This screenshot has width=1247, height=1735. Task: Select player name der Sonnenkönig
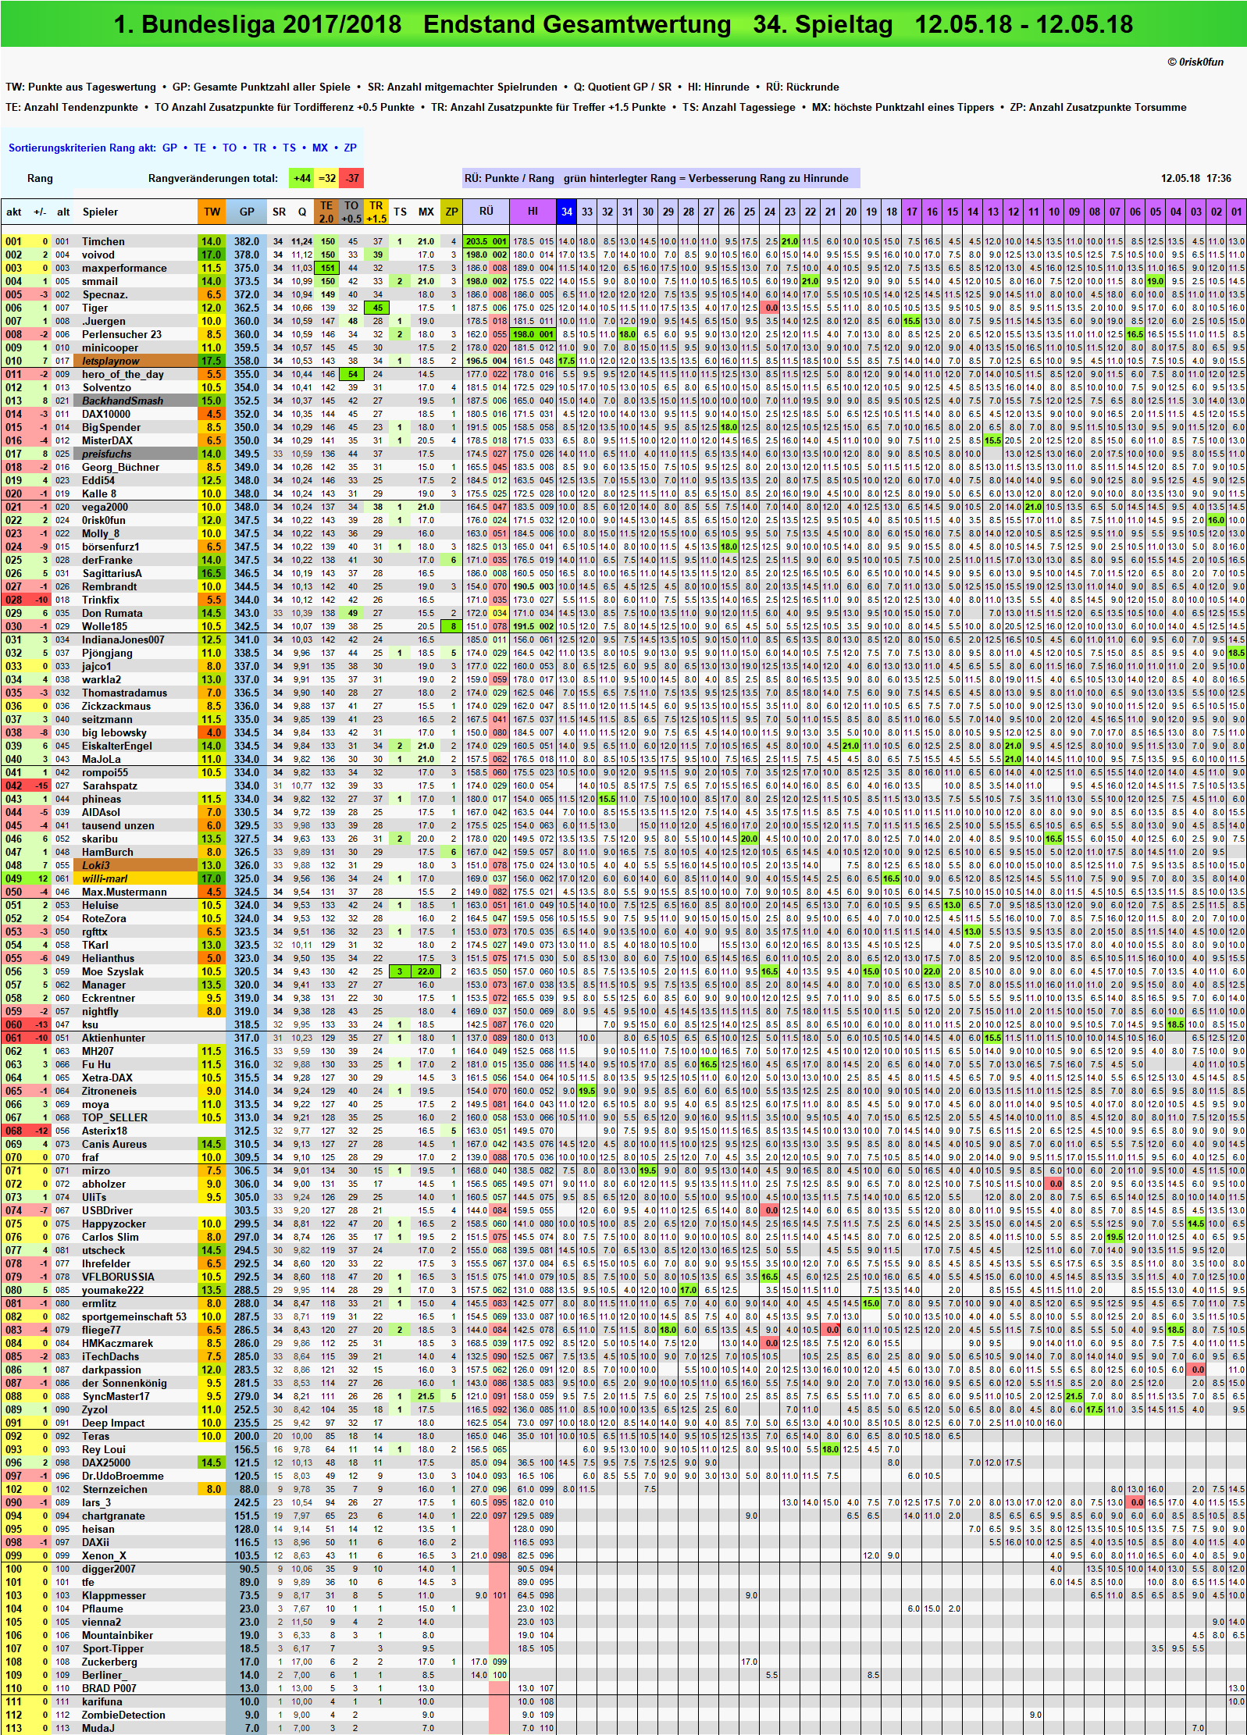124,1384
